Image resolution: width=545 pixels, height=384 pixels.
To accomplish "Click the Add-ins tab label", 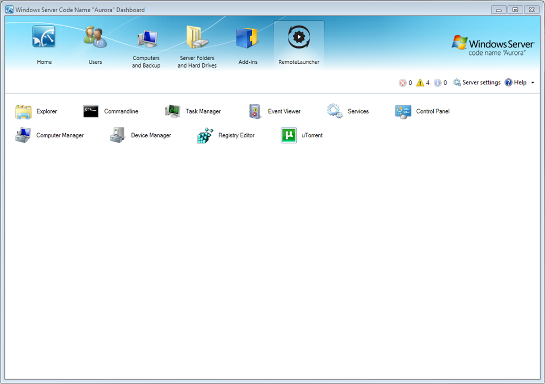I will pyautogui.click(x=248, y=62).
